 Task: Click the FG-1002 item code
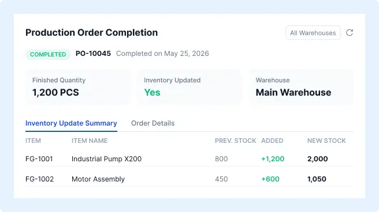click(x=40, y=179)
